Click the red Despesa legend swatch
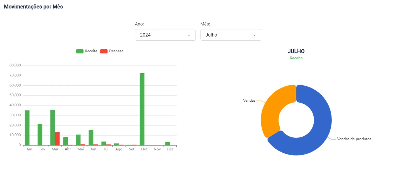Screen dimensions: 396x182 pyautogui.click(x=104, y=51)
